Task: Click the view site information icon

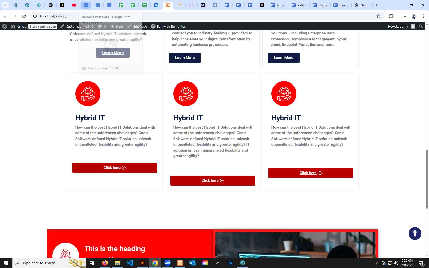Action: (x=35, y=16)
